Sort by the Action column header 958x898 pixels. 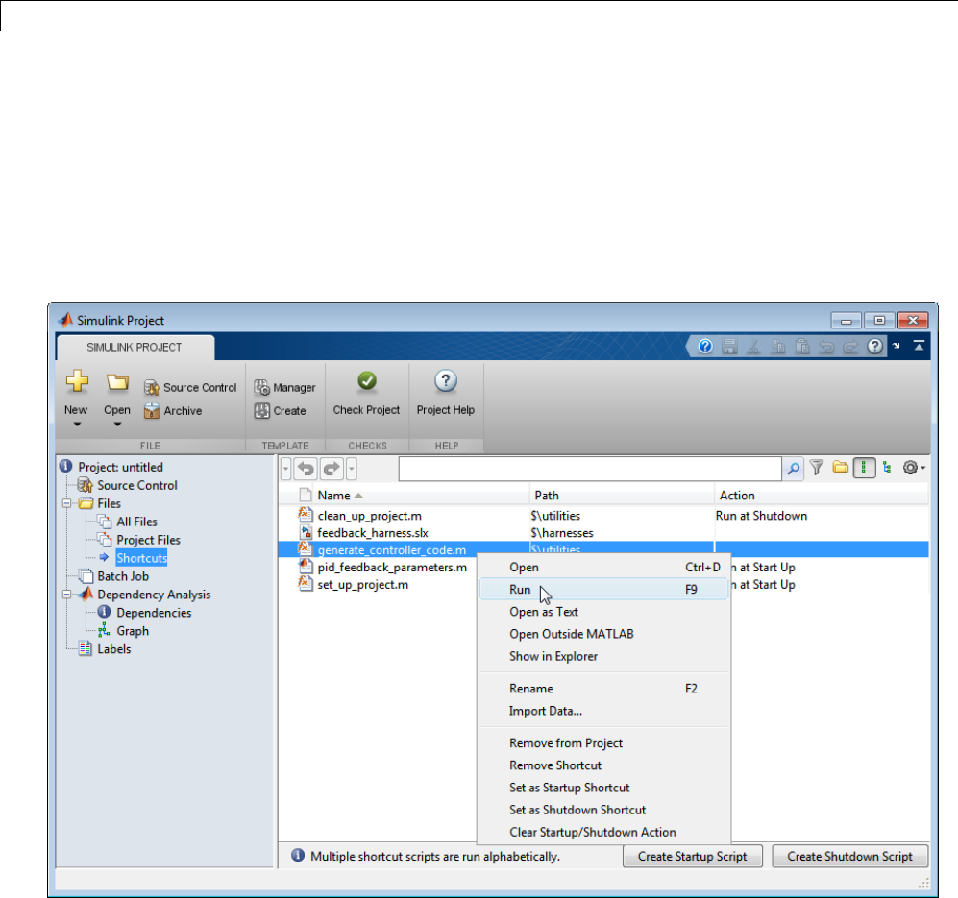(x=822, y=496)
